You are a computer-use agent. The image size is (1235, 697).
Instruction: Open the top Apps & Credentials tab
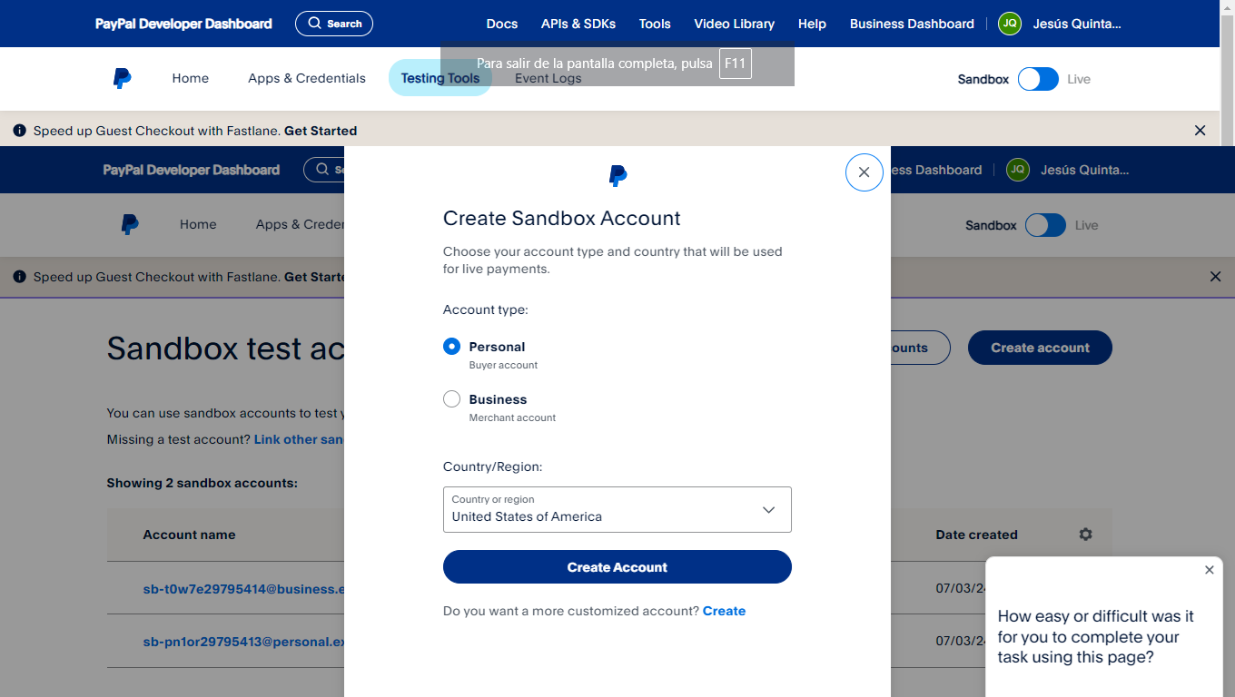coord(307,78)
